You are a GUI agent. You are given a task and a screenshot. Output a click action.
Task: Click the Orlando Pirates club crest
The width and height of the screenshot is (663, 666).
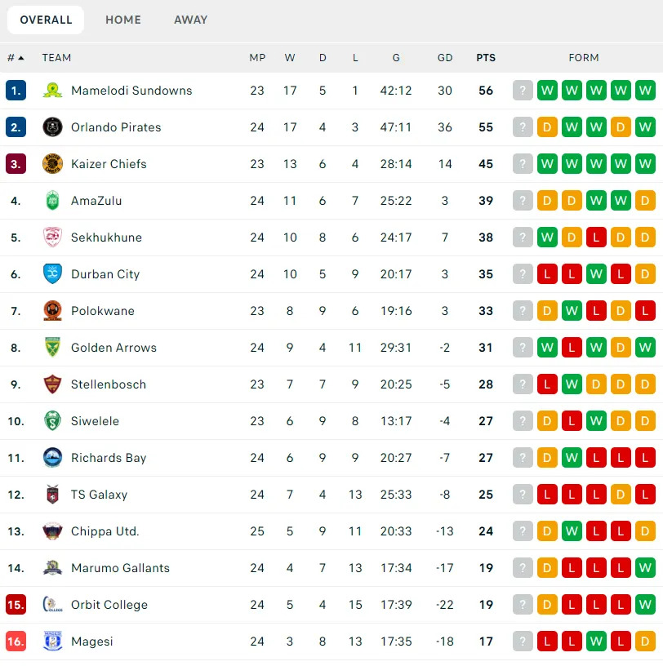click(52, 127)
